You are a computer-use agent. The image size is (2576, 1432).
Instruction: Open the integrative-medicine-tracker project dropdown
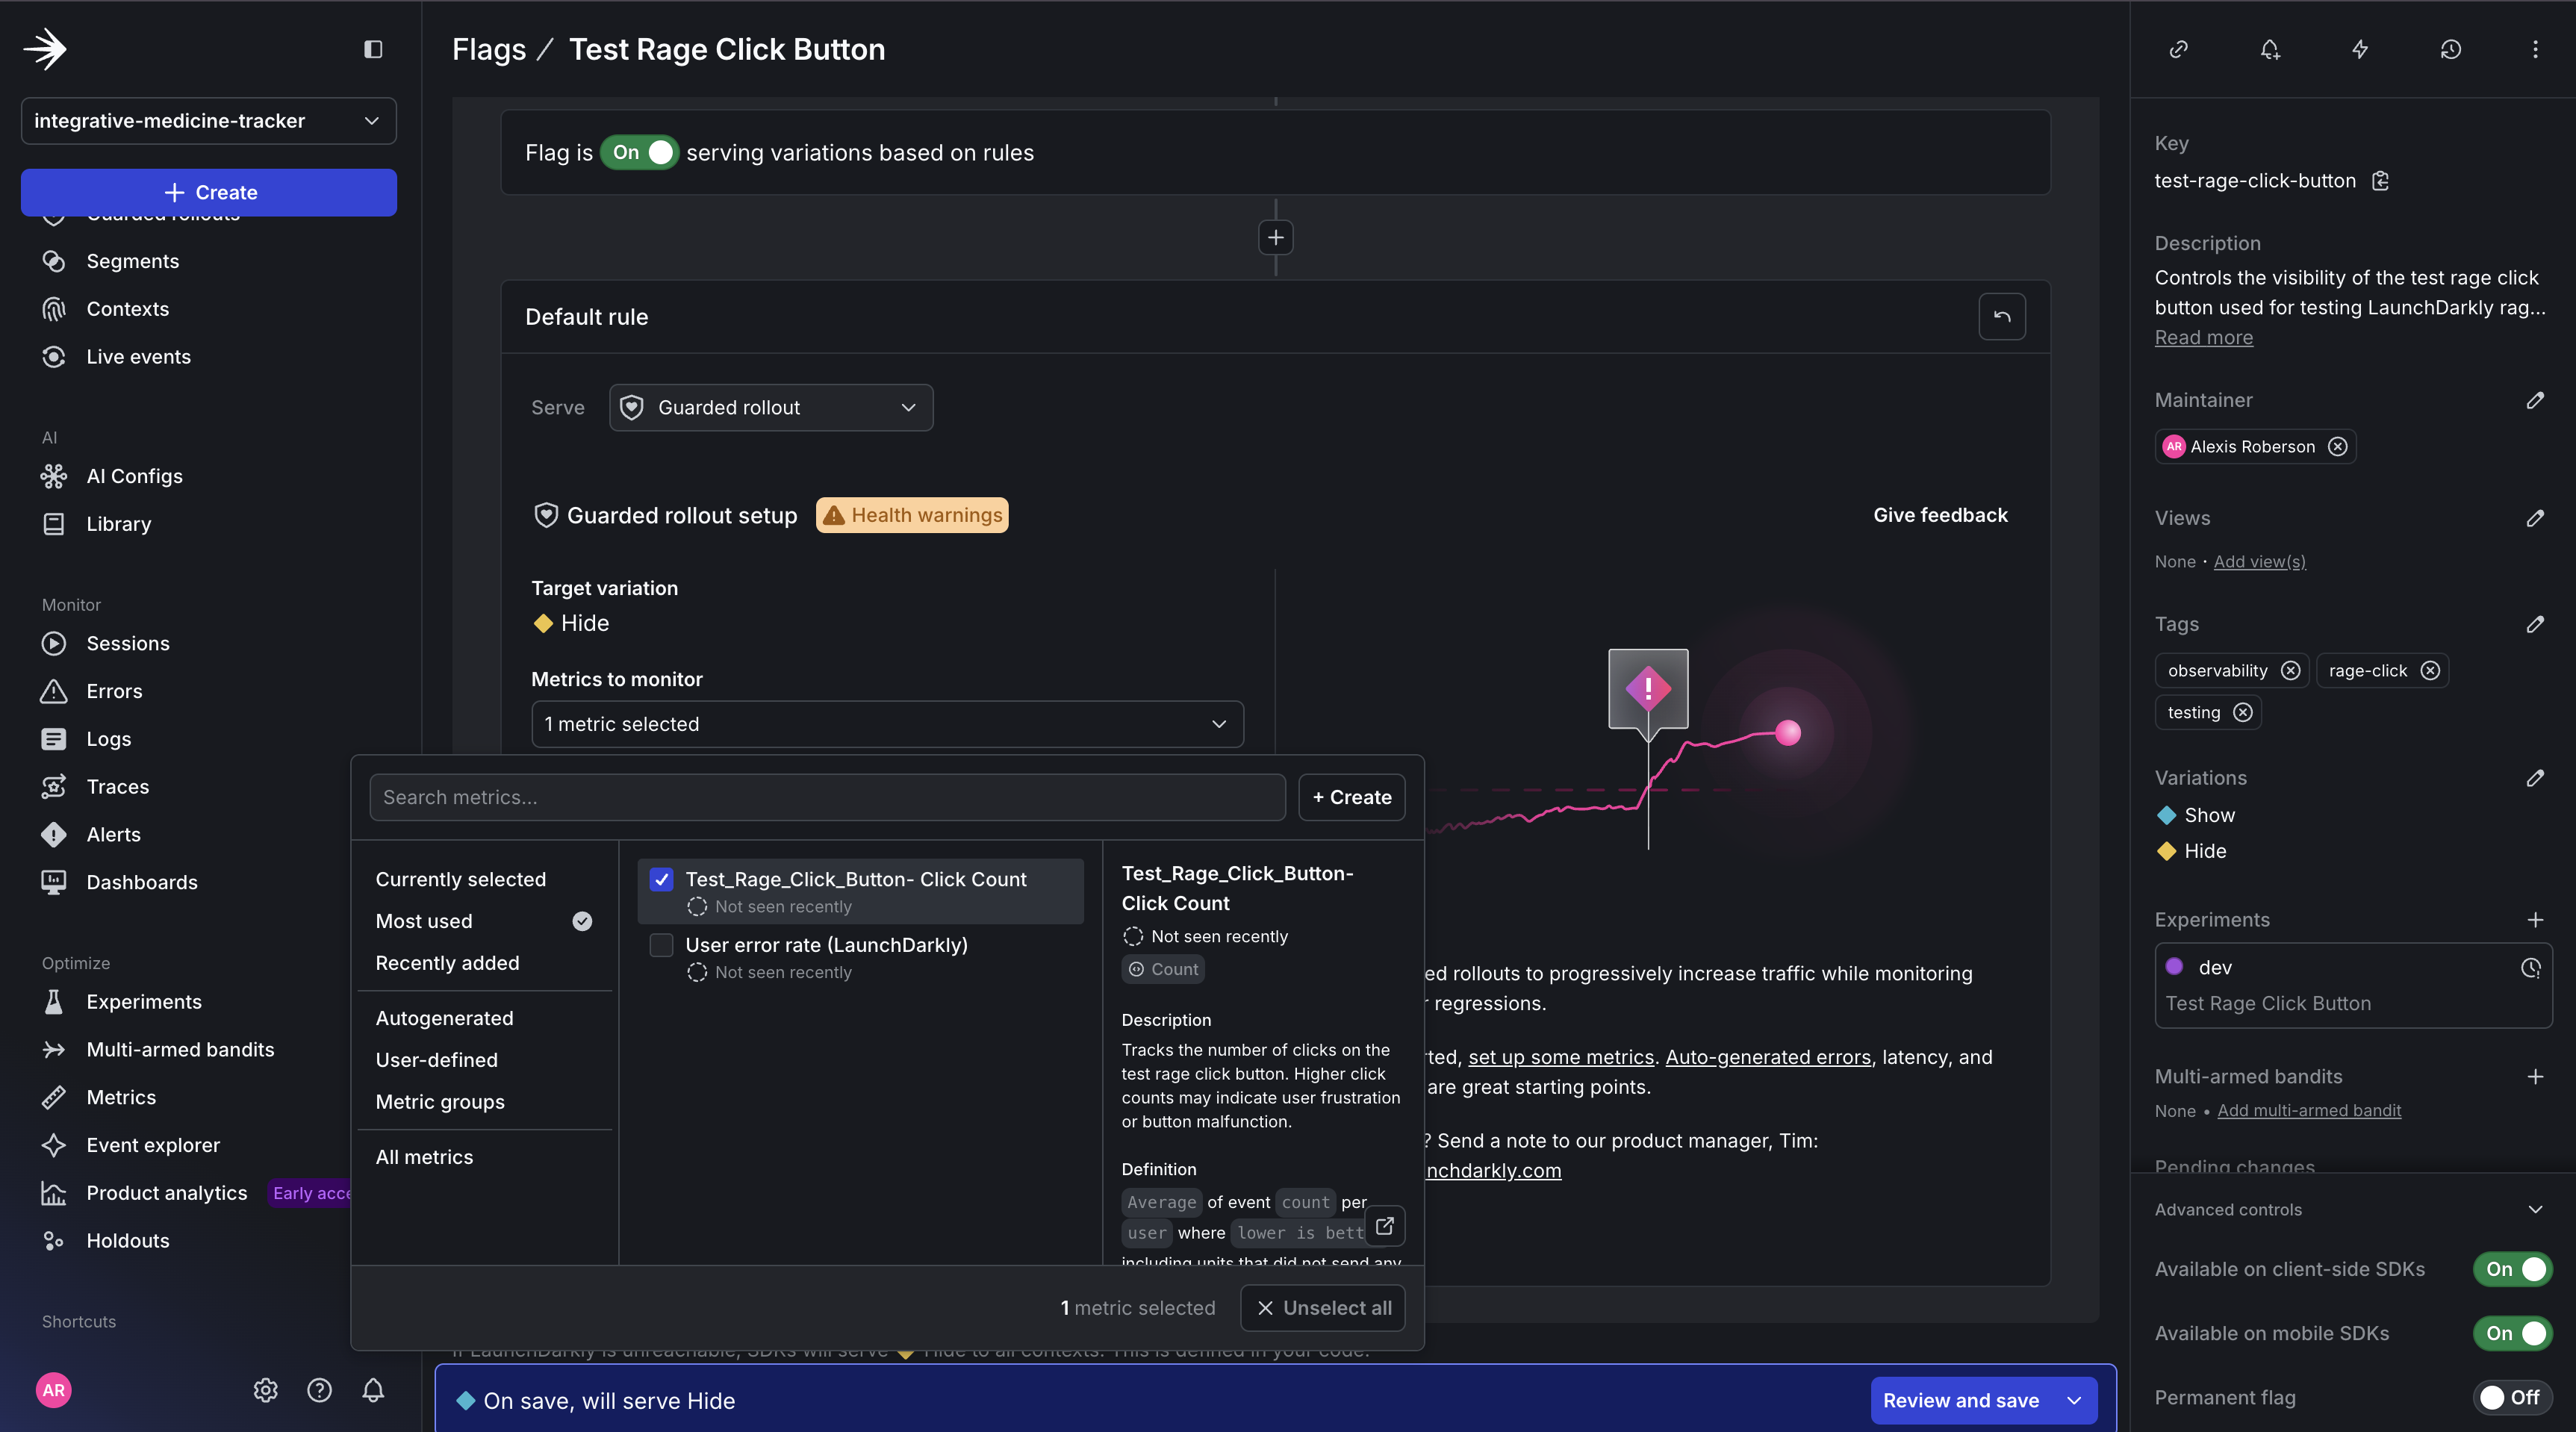coord(208,121)
